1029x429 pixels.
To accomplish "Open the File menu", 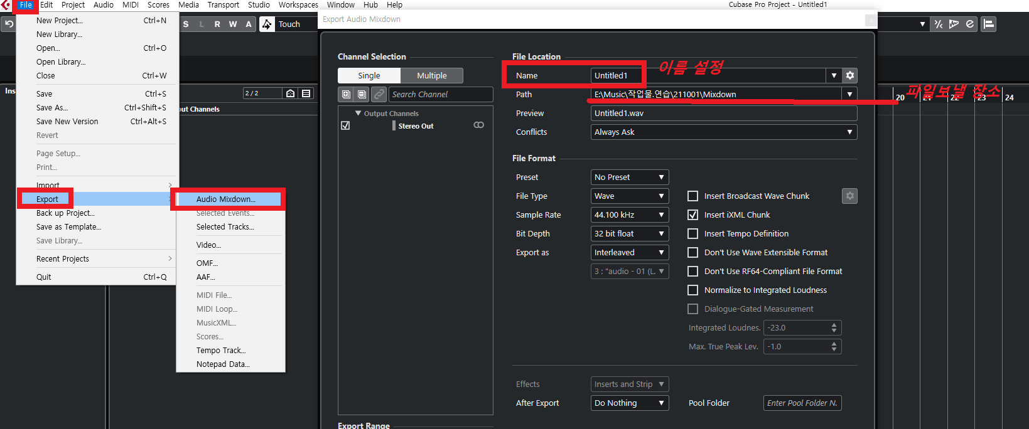I will pos(26,5).
